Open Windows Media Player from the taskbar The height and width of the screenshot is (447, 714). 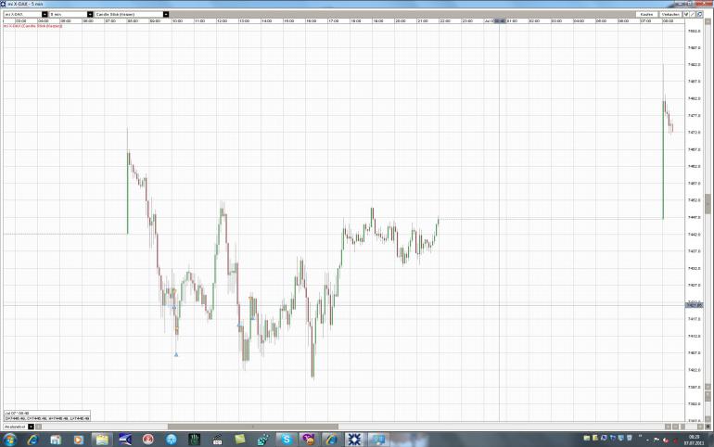pos(79,440)
